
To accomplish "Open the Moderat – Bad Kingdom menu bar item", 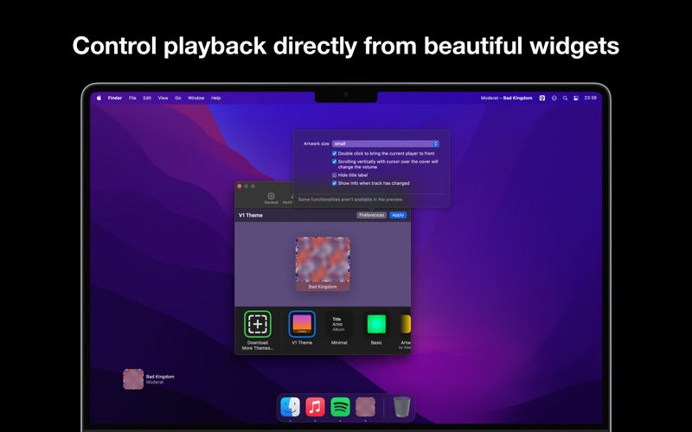I will pos(507,98).
